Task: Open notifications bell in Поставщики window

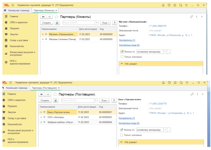Action: (x=163, y=82)
